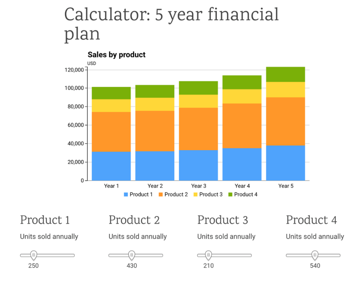Click Calculator: 5 year financial plan title
The image size is (361, 283).
pyautogui.click(x=171, y=24)
